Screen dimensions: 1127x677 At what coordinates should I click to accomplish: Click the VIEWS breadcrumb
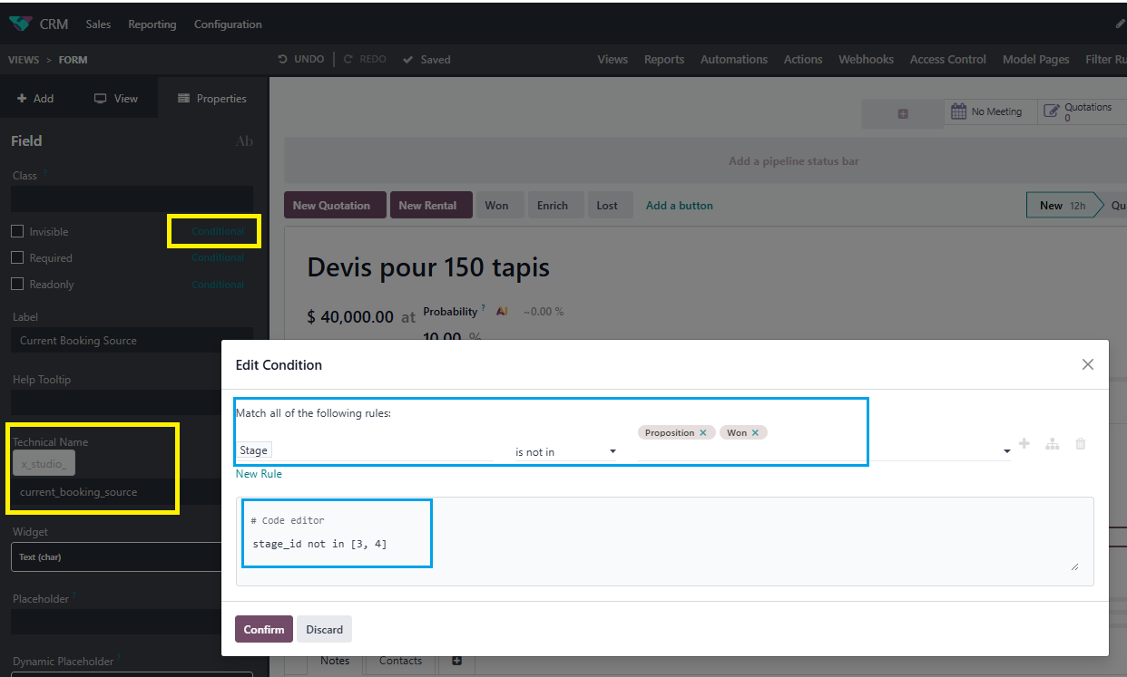tap(24, 60)
